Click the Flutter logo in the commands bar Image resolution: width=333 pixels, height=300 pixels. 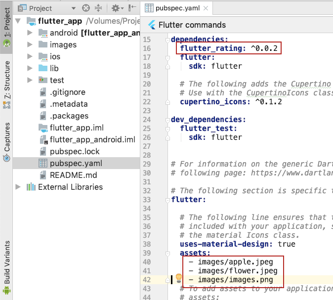152,25
